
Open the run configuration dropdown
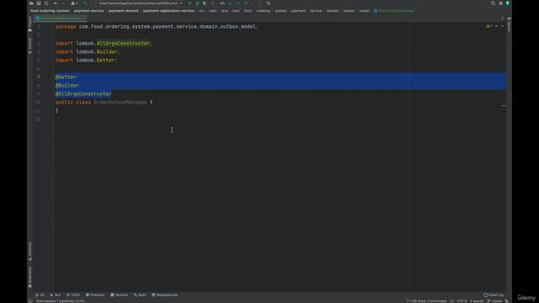click(138, 3)
